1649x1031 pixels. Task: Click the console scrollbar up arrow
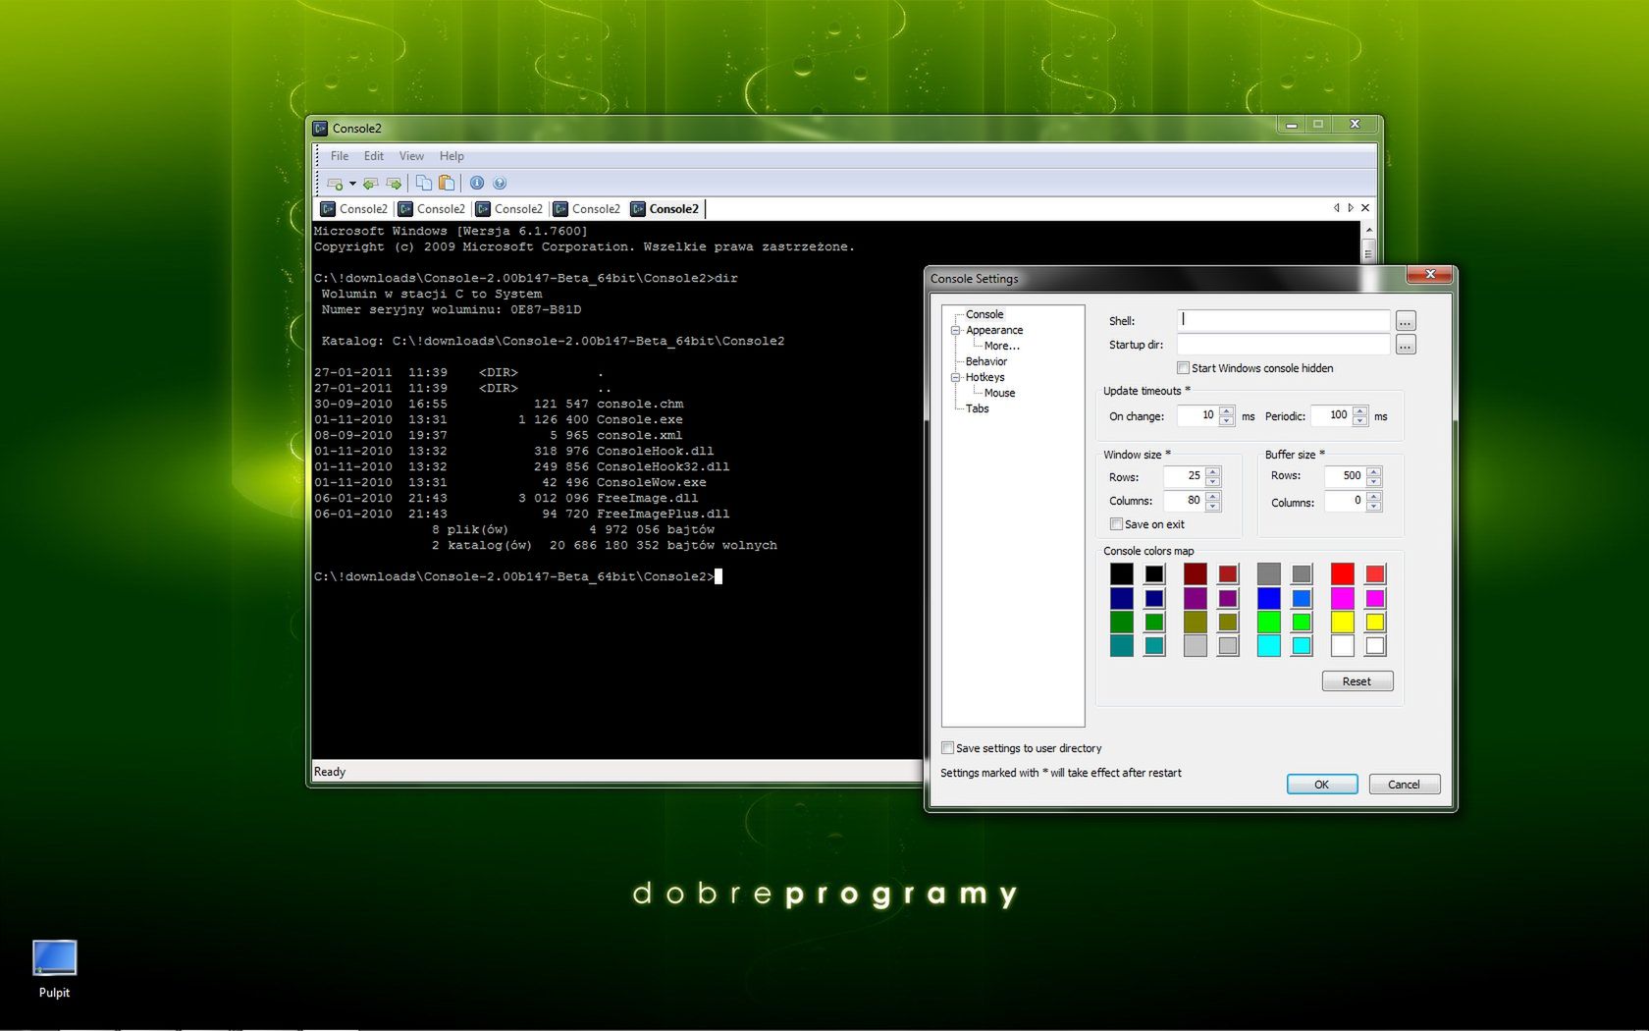(1368, 229)
